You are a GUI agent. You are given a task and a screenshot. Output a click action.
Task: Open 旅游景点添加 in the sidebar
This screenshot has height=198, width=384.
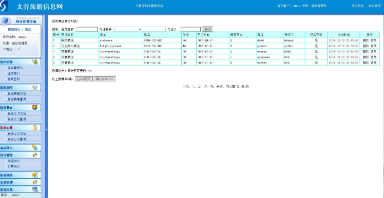click(16, 113)
